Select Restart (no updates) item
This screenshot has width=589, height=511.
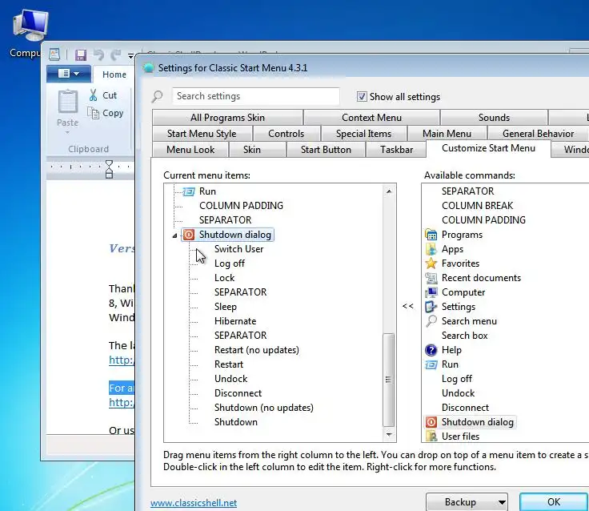coord(257,350)
